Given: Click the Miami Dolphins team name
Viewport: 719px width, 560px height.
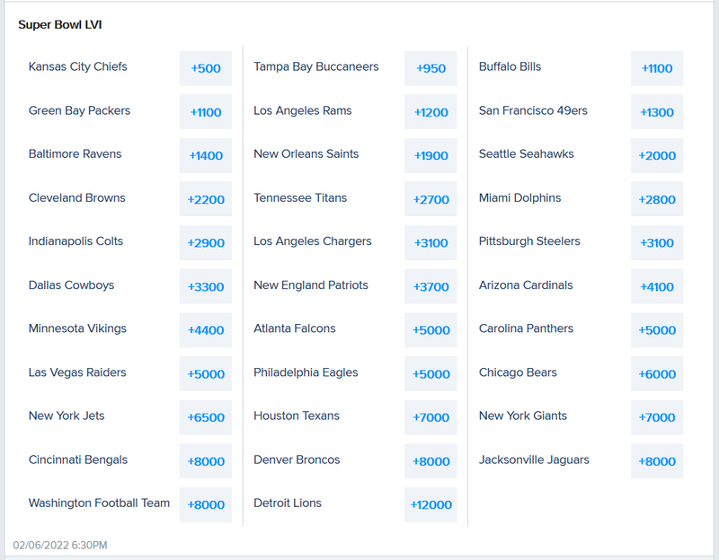Looking at the screenshot, I should pos(519,197).
